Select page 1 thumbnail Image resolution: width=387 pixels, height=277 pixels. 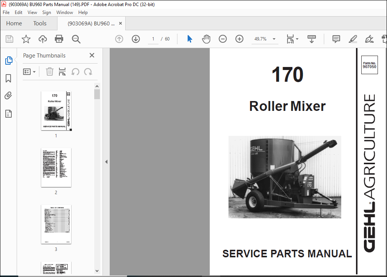coord(56,111)
